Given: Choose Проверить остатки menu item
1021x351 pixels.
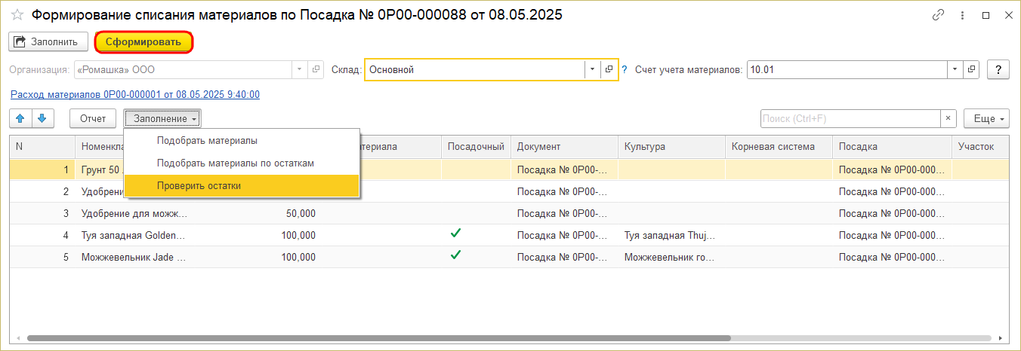Looking at the screenshot, I should coord(242,185).
